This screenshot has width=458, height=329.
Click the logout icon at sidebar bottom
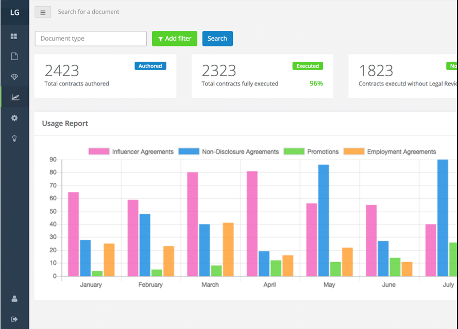14,318
